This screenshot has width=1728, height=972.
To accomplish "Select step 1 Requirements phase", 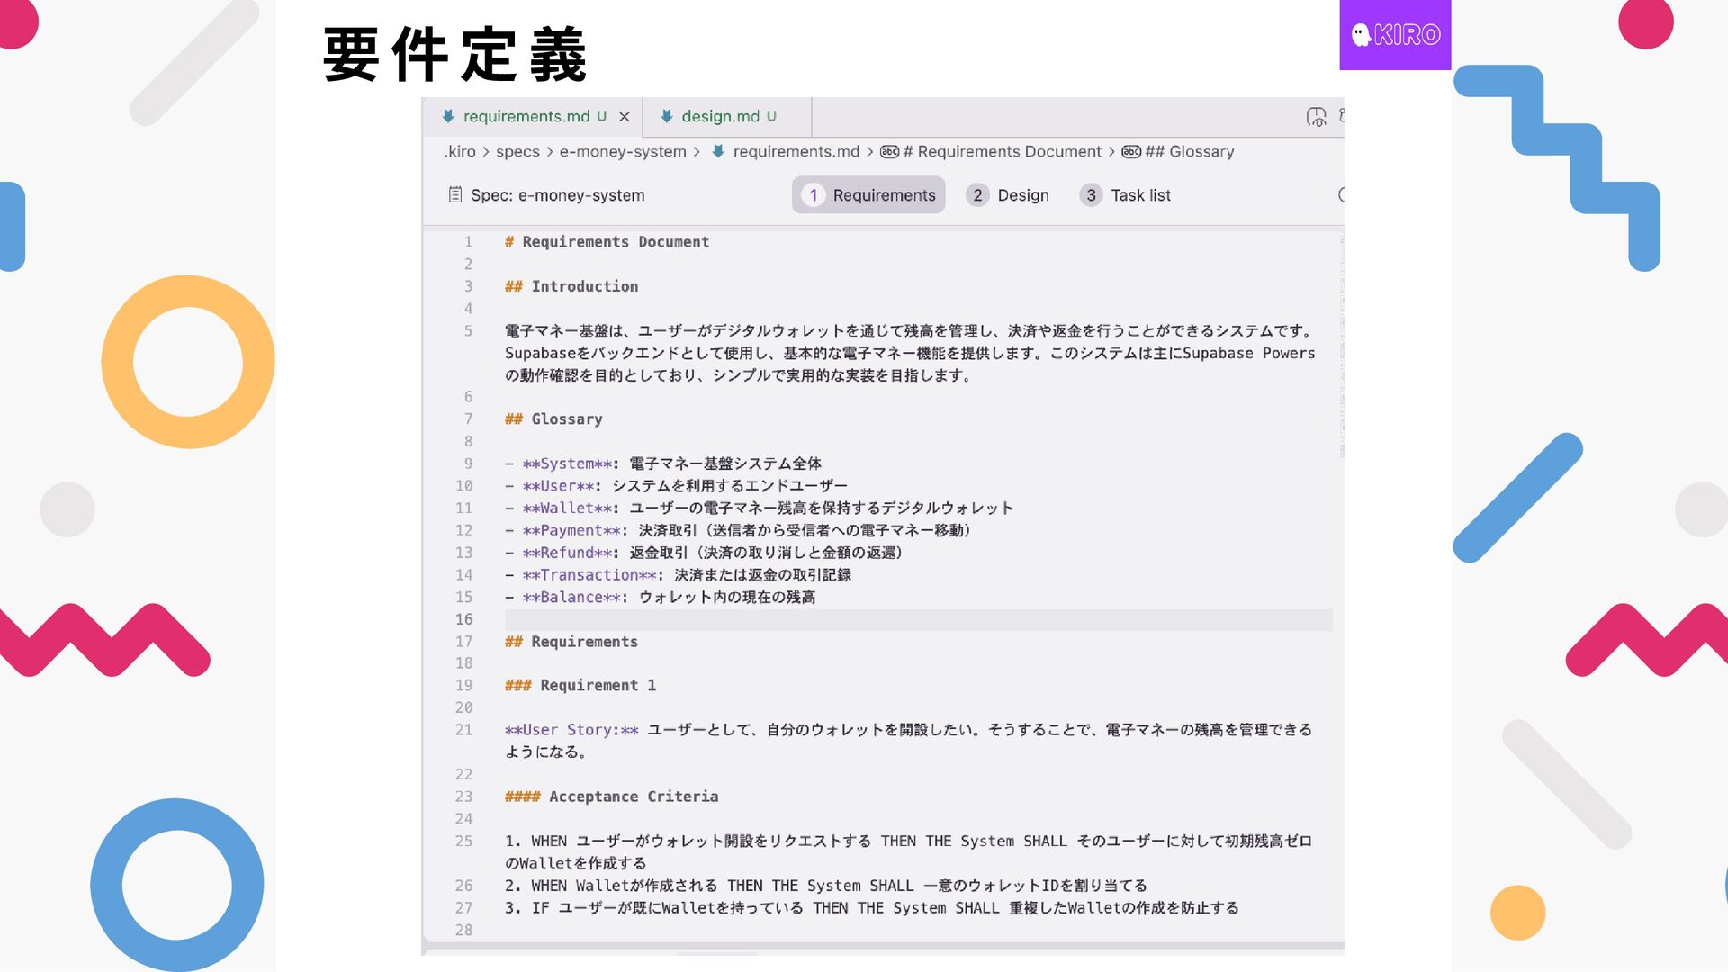I will (x=868, y=195).
